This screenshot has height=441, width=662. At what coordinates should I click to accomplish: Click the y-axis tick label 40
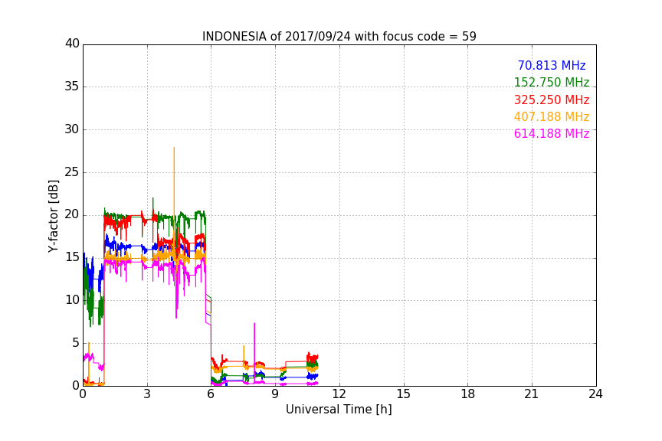(x=72, y=44)
